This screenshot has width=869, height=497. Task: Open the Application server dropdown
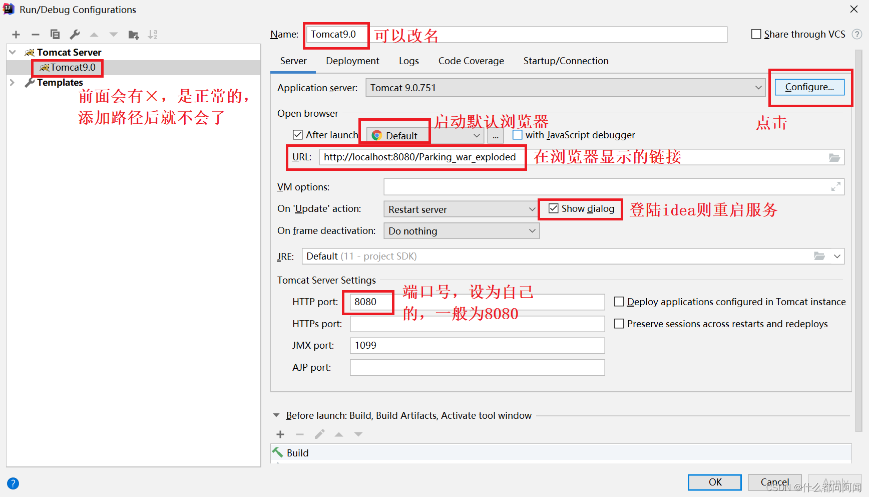[x=565, y=88]
